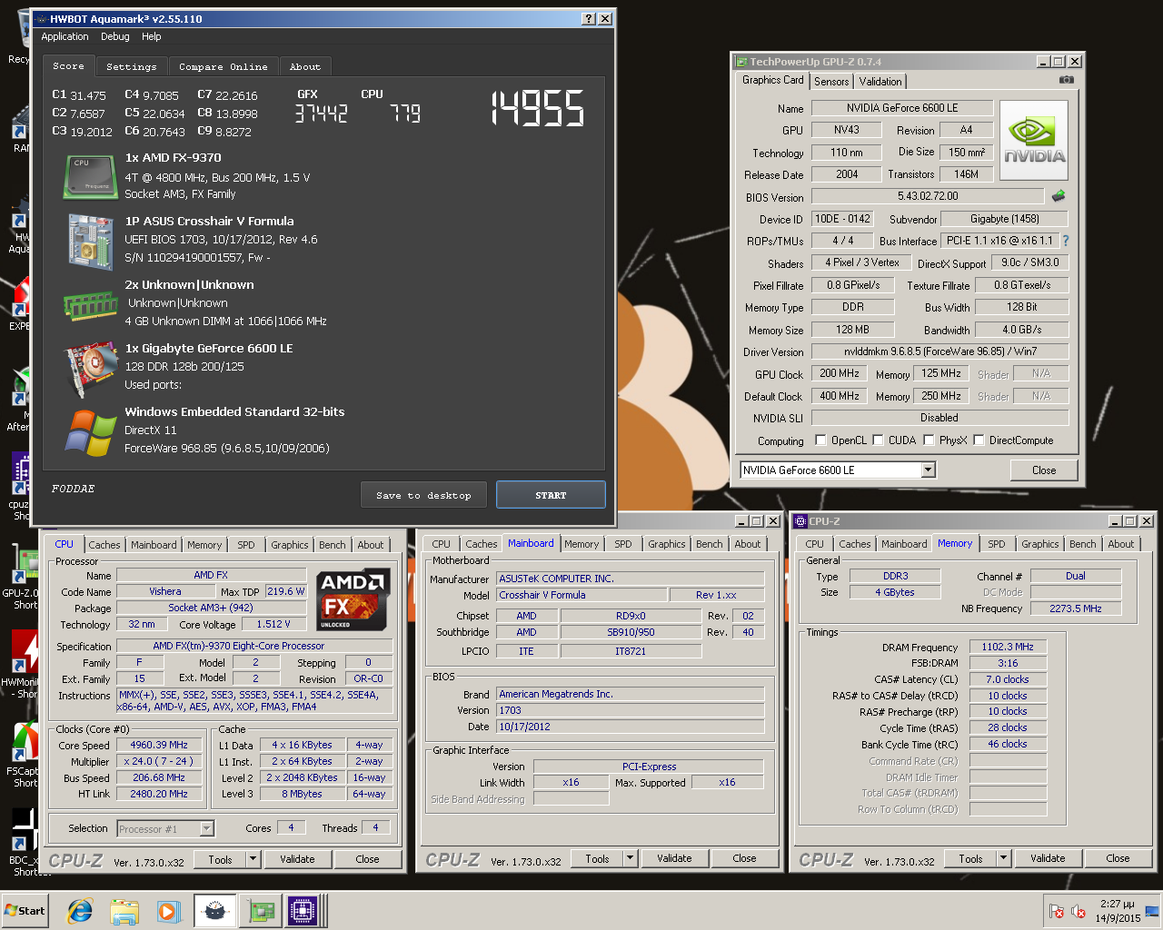Click the graphics card icon beside GeForce 6600 LE
The height and width of the screenshot is (930, 1163).
coord(90,369)
